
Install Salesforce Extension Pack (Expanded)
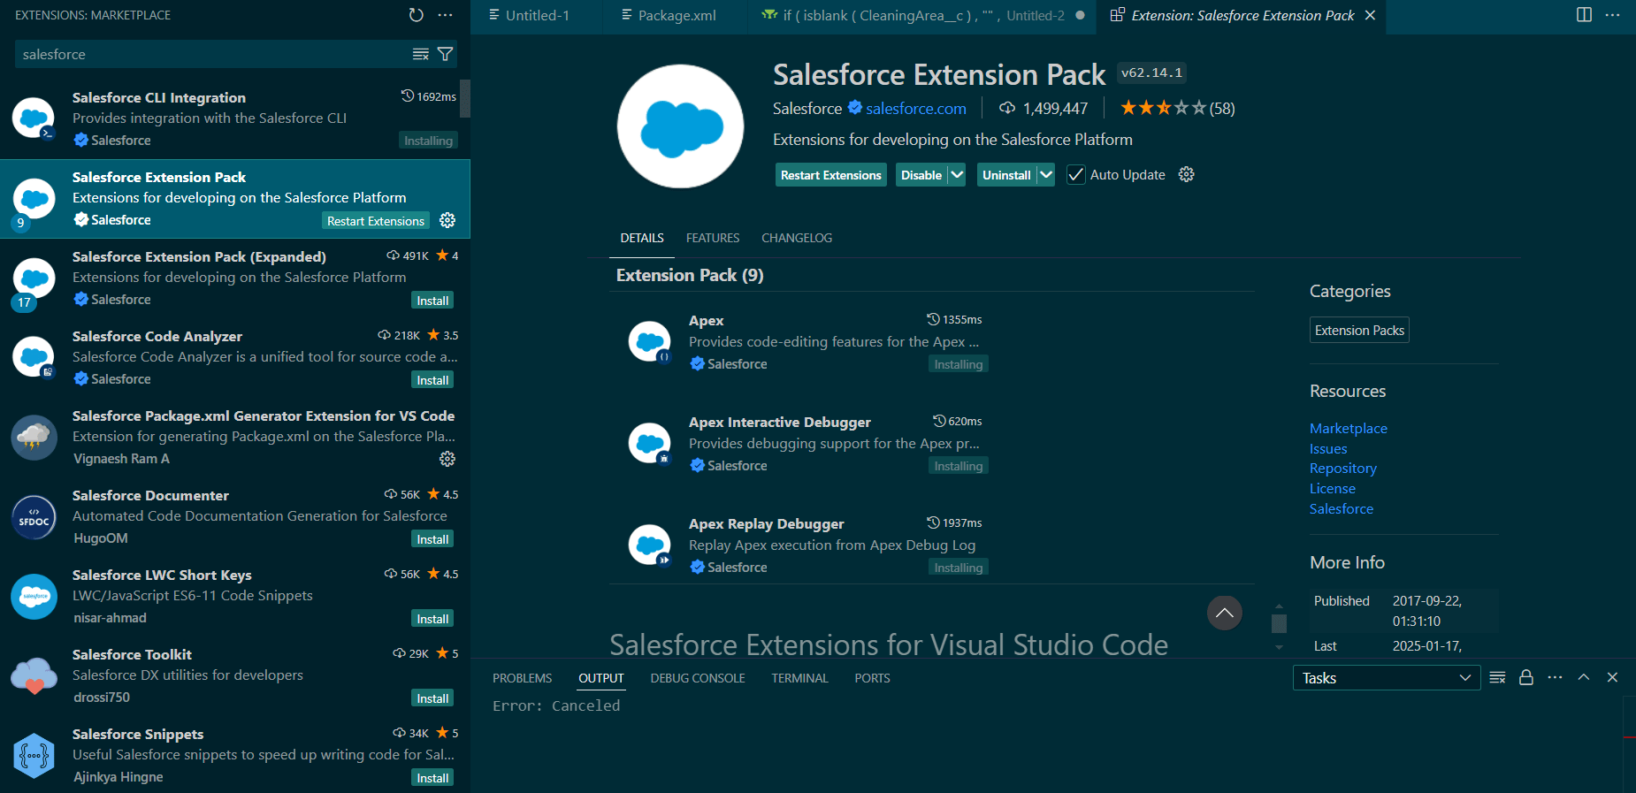(x=432, y=301)
